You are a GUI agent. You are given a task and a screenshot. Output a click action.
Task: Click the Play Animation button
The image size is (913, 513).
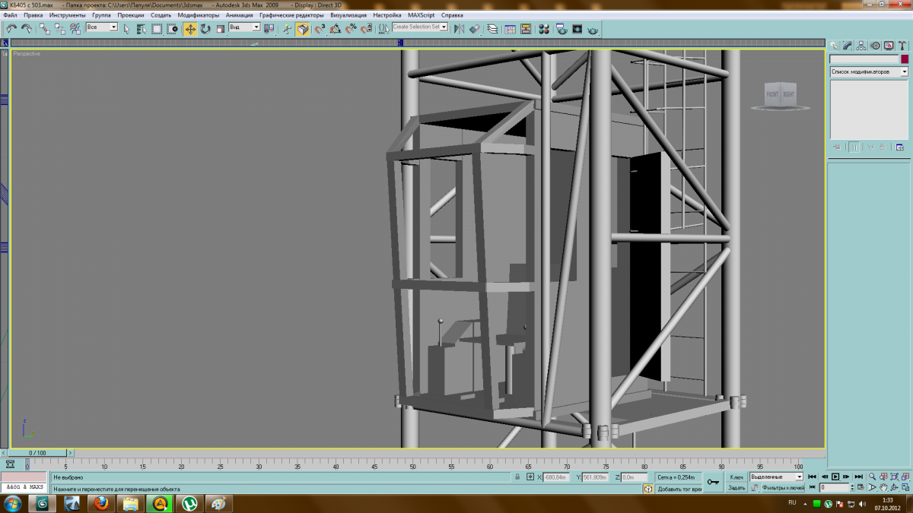tap(835, 477)
